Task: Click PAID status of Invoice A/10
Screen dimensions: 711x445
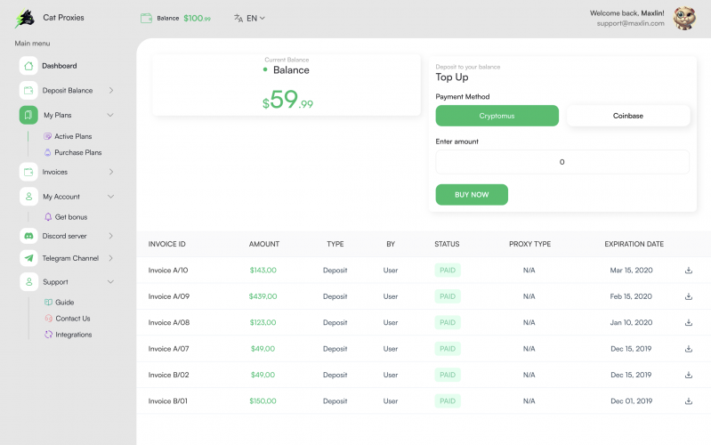Action: 448,271
